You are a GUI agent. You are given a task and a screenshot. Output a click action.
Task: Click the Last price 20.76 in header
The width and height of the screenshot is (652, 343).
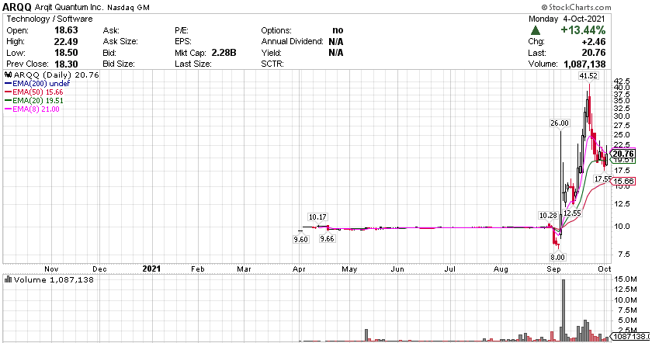point(594,53)
